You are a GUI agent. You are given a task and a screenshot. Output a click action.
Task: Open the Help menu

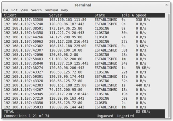[64, 10]
